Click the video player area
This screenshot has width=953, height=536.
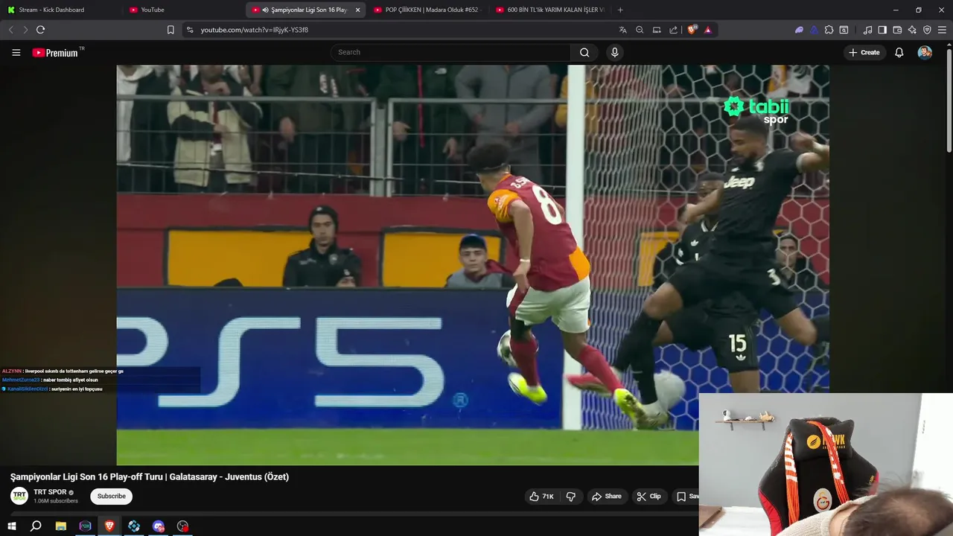click(x=473, y=265)
